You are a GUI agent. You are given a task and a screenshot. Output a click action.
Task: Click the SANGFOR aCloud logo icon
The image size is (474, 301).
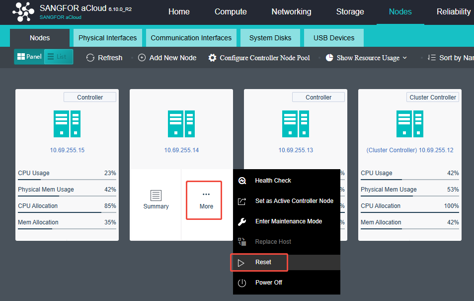click(x=23, y=12)
